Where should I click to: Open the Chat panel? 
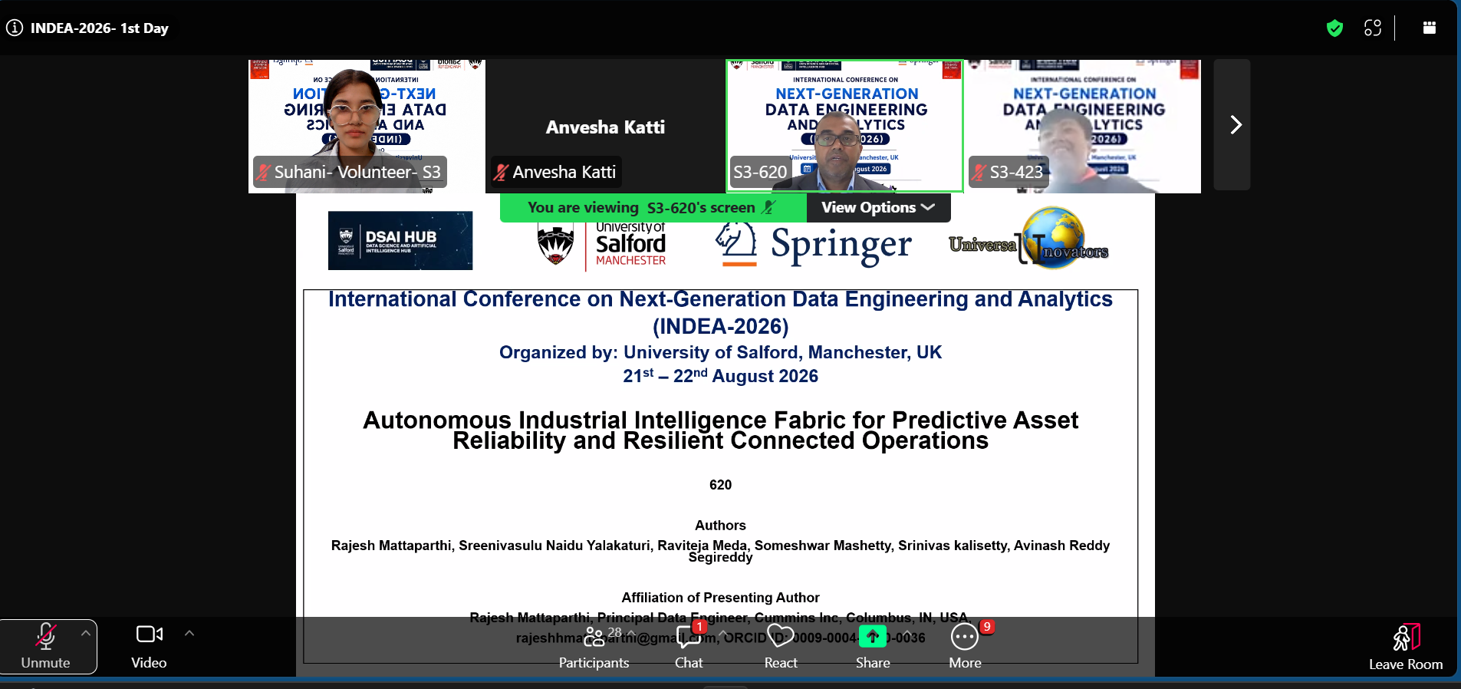[x=689, y=648]
